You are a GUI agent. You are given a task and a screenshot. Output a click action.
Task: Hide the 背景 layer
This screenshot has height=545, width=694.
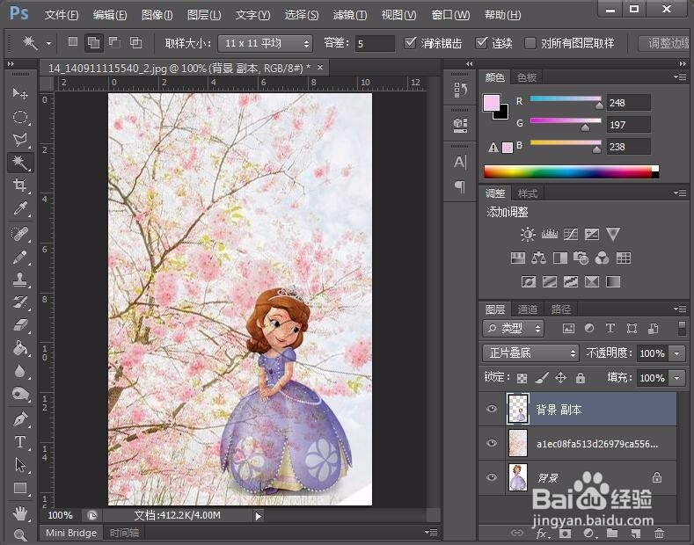click(492, 476)
